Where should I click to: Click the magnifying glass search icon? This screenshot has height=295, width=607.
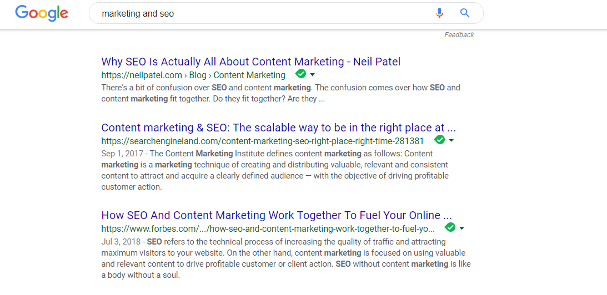pyautogui.click(x=465, y=13)
